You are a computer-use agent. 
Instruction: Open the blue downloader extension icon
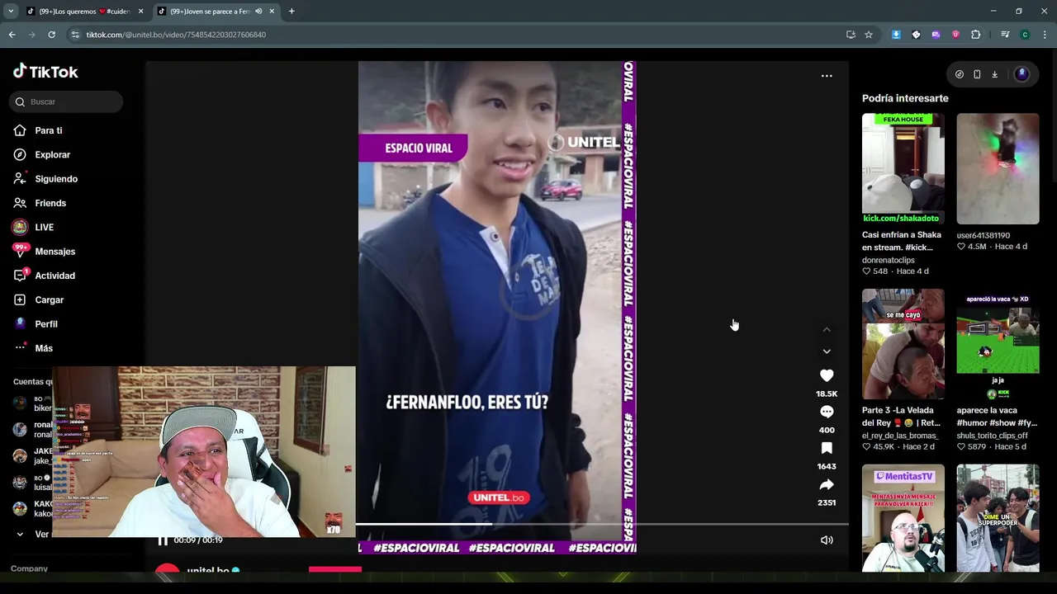click(896, 35)
